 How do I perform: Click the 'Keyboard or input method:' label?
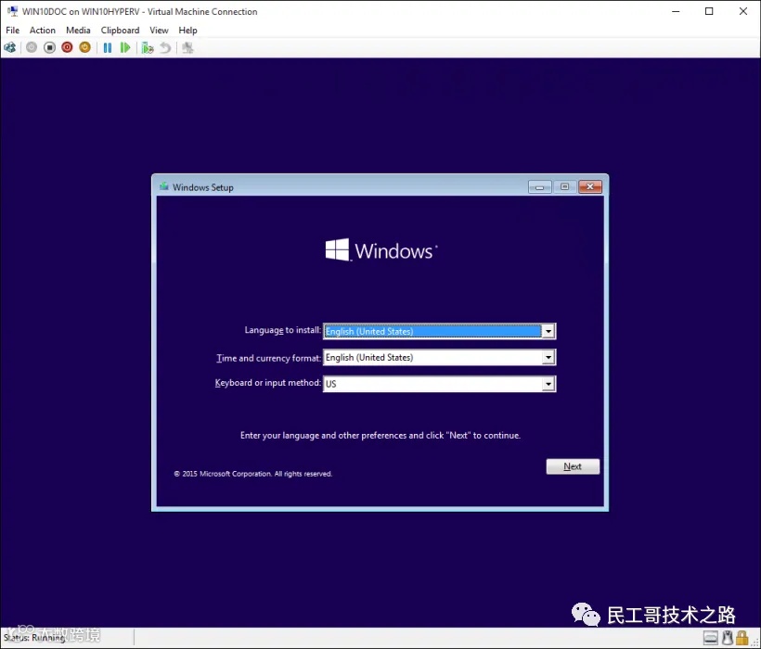(x=268, y=383)
